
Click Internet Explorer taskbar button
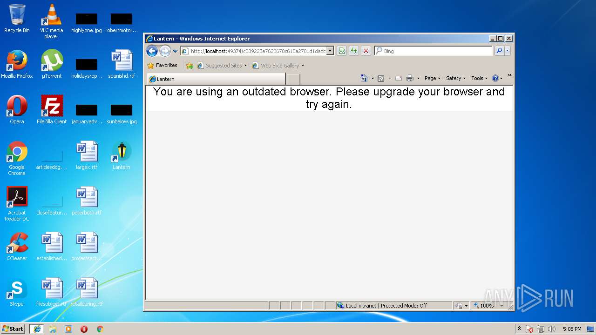(x=37, y=329)
